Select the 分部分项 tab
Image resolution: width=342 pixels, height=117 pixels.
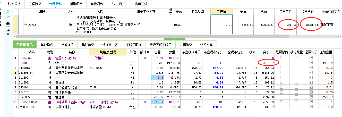tap(55, 4)
